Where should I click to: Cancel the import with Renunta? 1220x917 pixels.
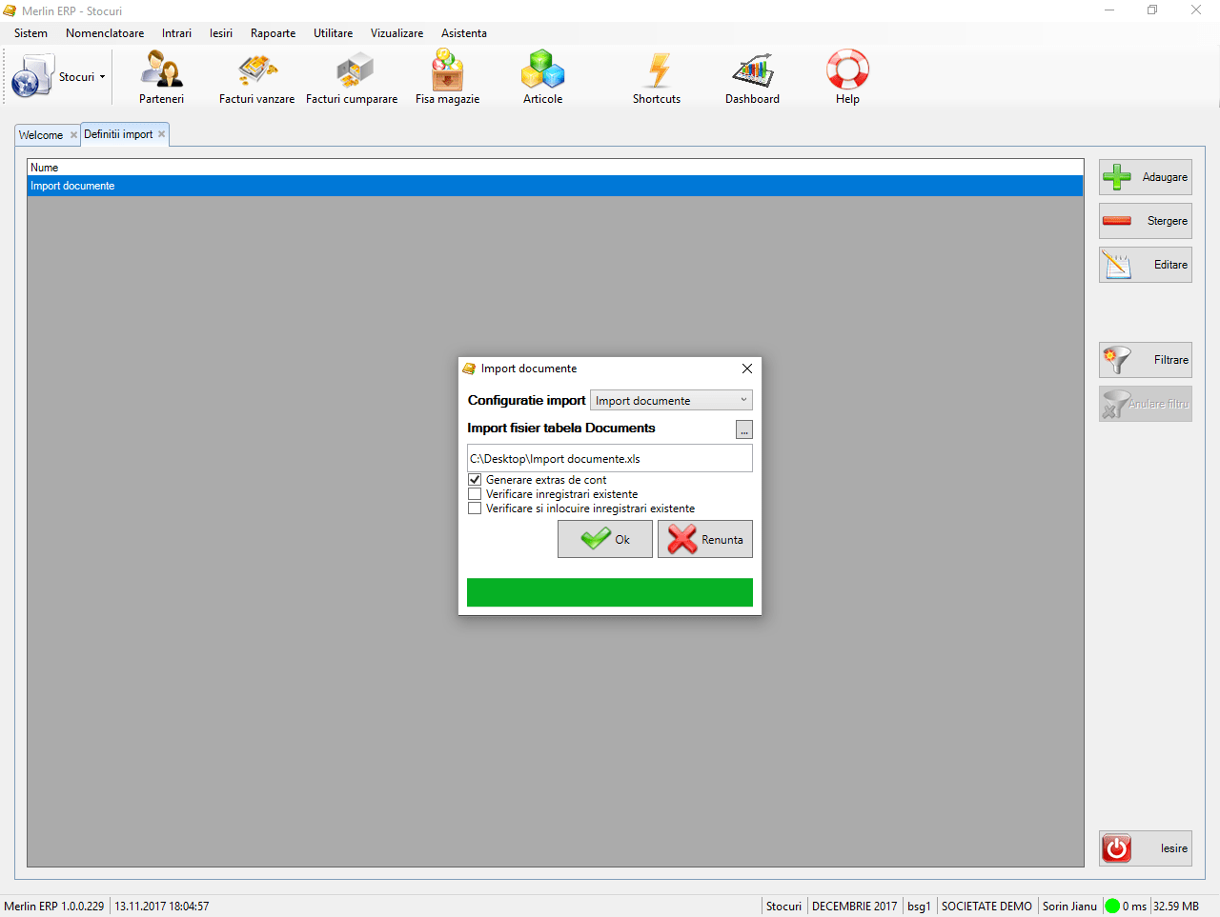[705, 539]
